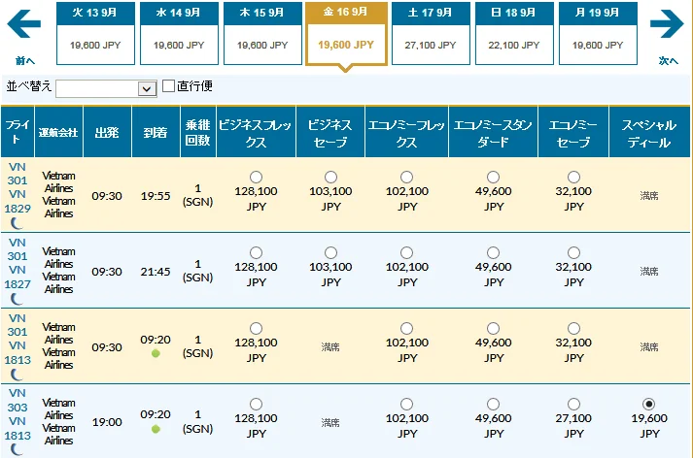Select the 金 16 9月 date tab
Viewport: 693px width, 458px height.
pyautogui.click(x=346, y=34)
